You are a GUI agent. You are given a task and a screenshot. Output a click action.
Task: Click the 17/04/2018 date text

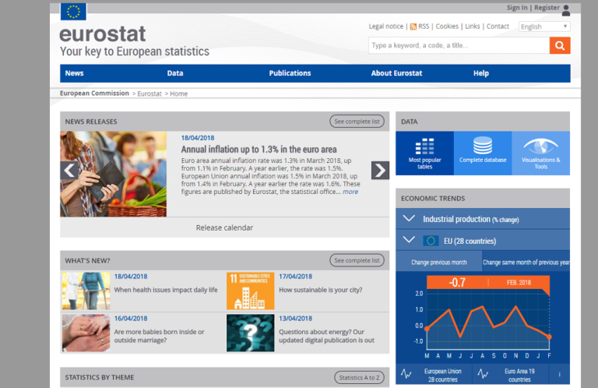coord(295,277)
